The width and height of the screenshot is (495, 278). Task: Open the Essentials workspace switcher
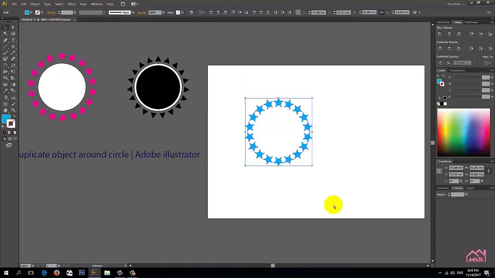click(x=455, y=4)
